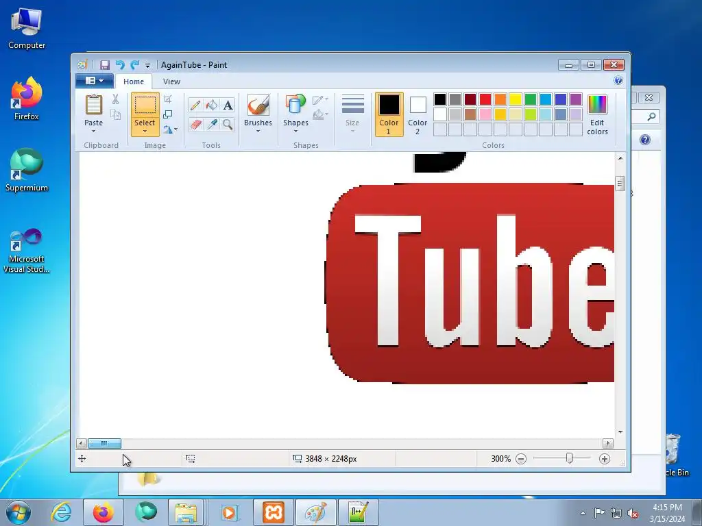Viewport: 702px width, 526px height.
Task: Click the Zoom in plus button
Action: tap(605, 458)
